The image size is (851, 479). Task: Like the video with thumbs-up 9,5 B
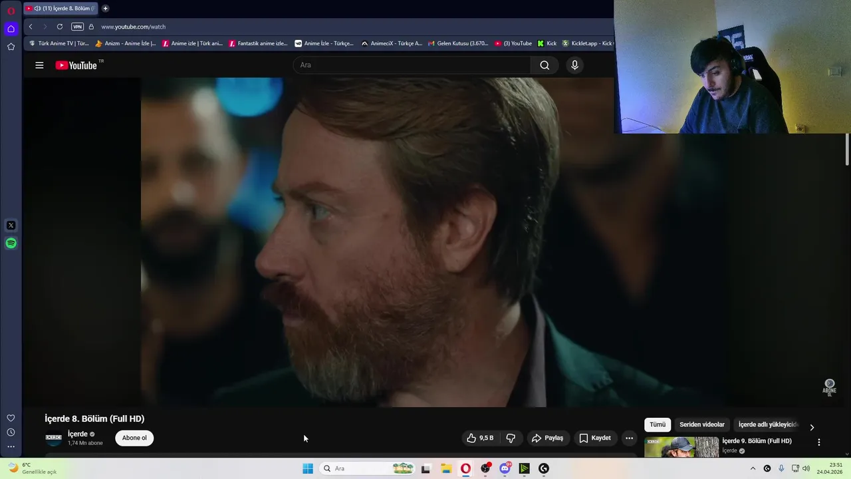pos(480,438)
